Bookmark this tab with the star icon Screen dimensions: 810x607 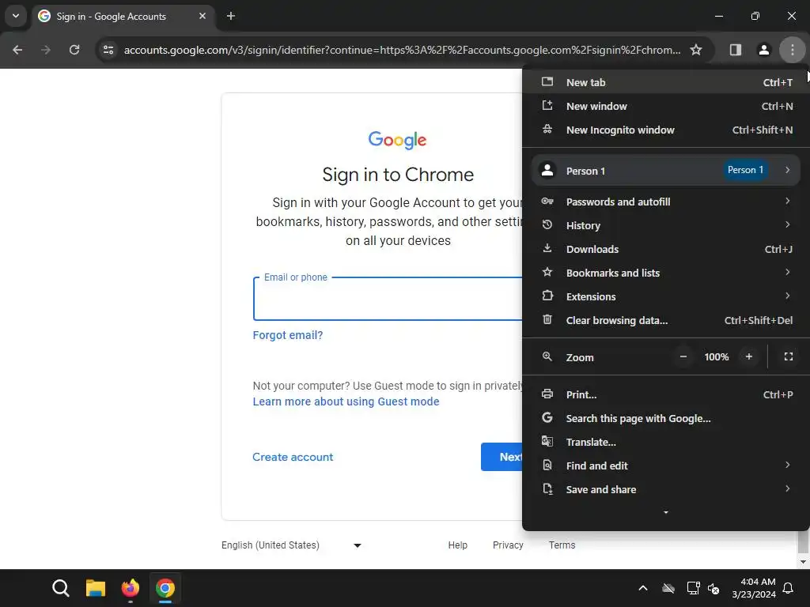pyautogui.click(x=696, y=50)
